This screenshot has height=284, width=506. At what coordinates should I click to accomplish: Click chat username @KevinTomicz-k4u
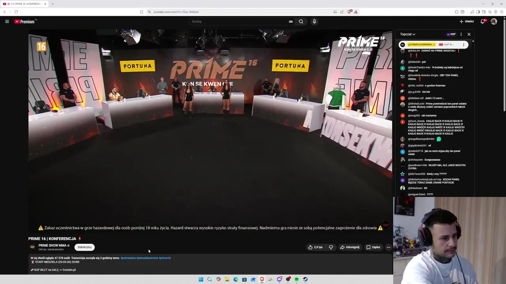point(419,67)
